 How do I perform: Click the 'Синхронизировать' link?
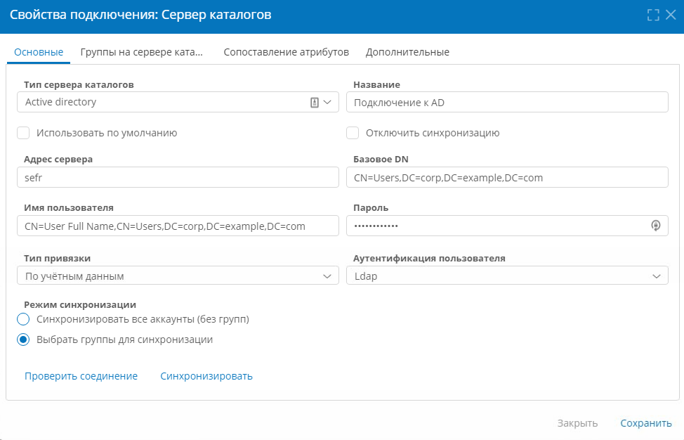coord(206,376)
